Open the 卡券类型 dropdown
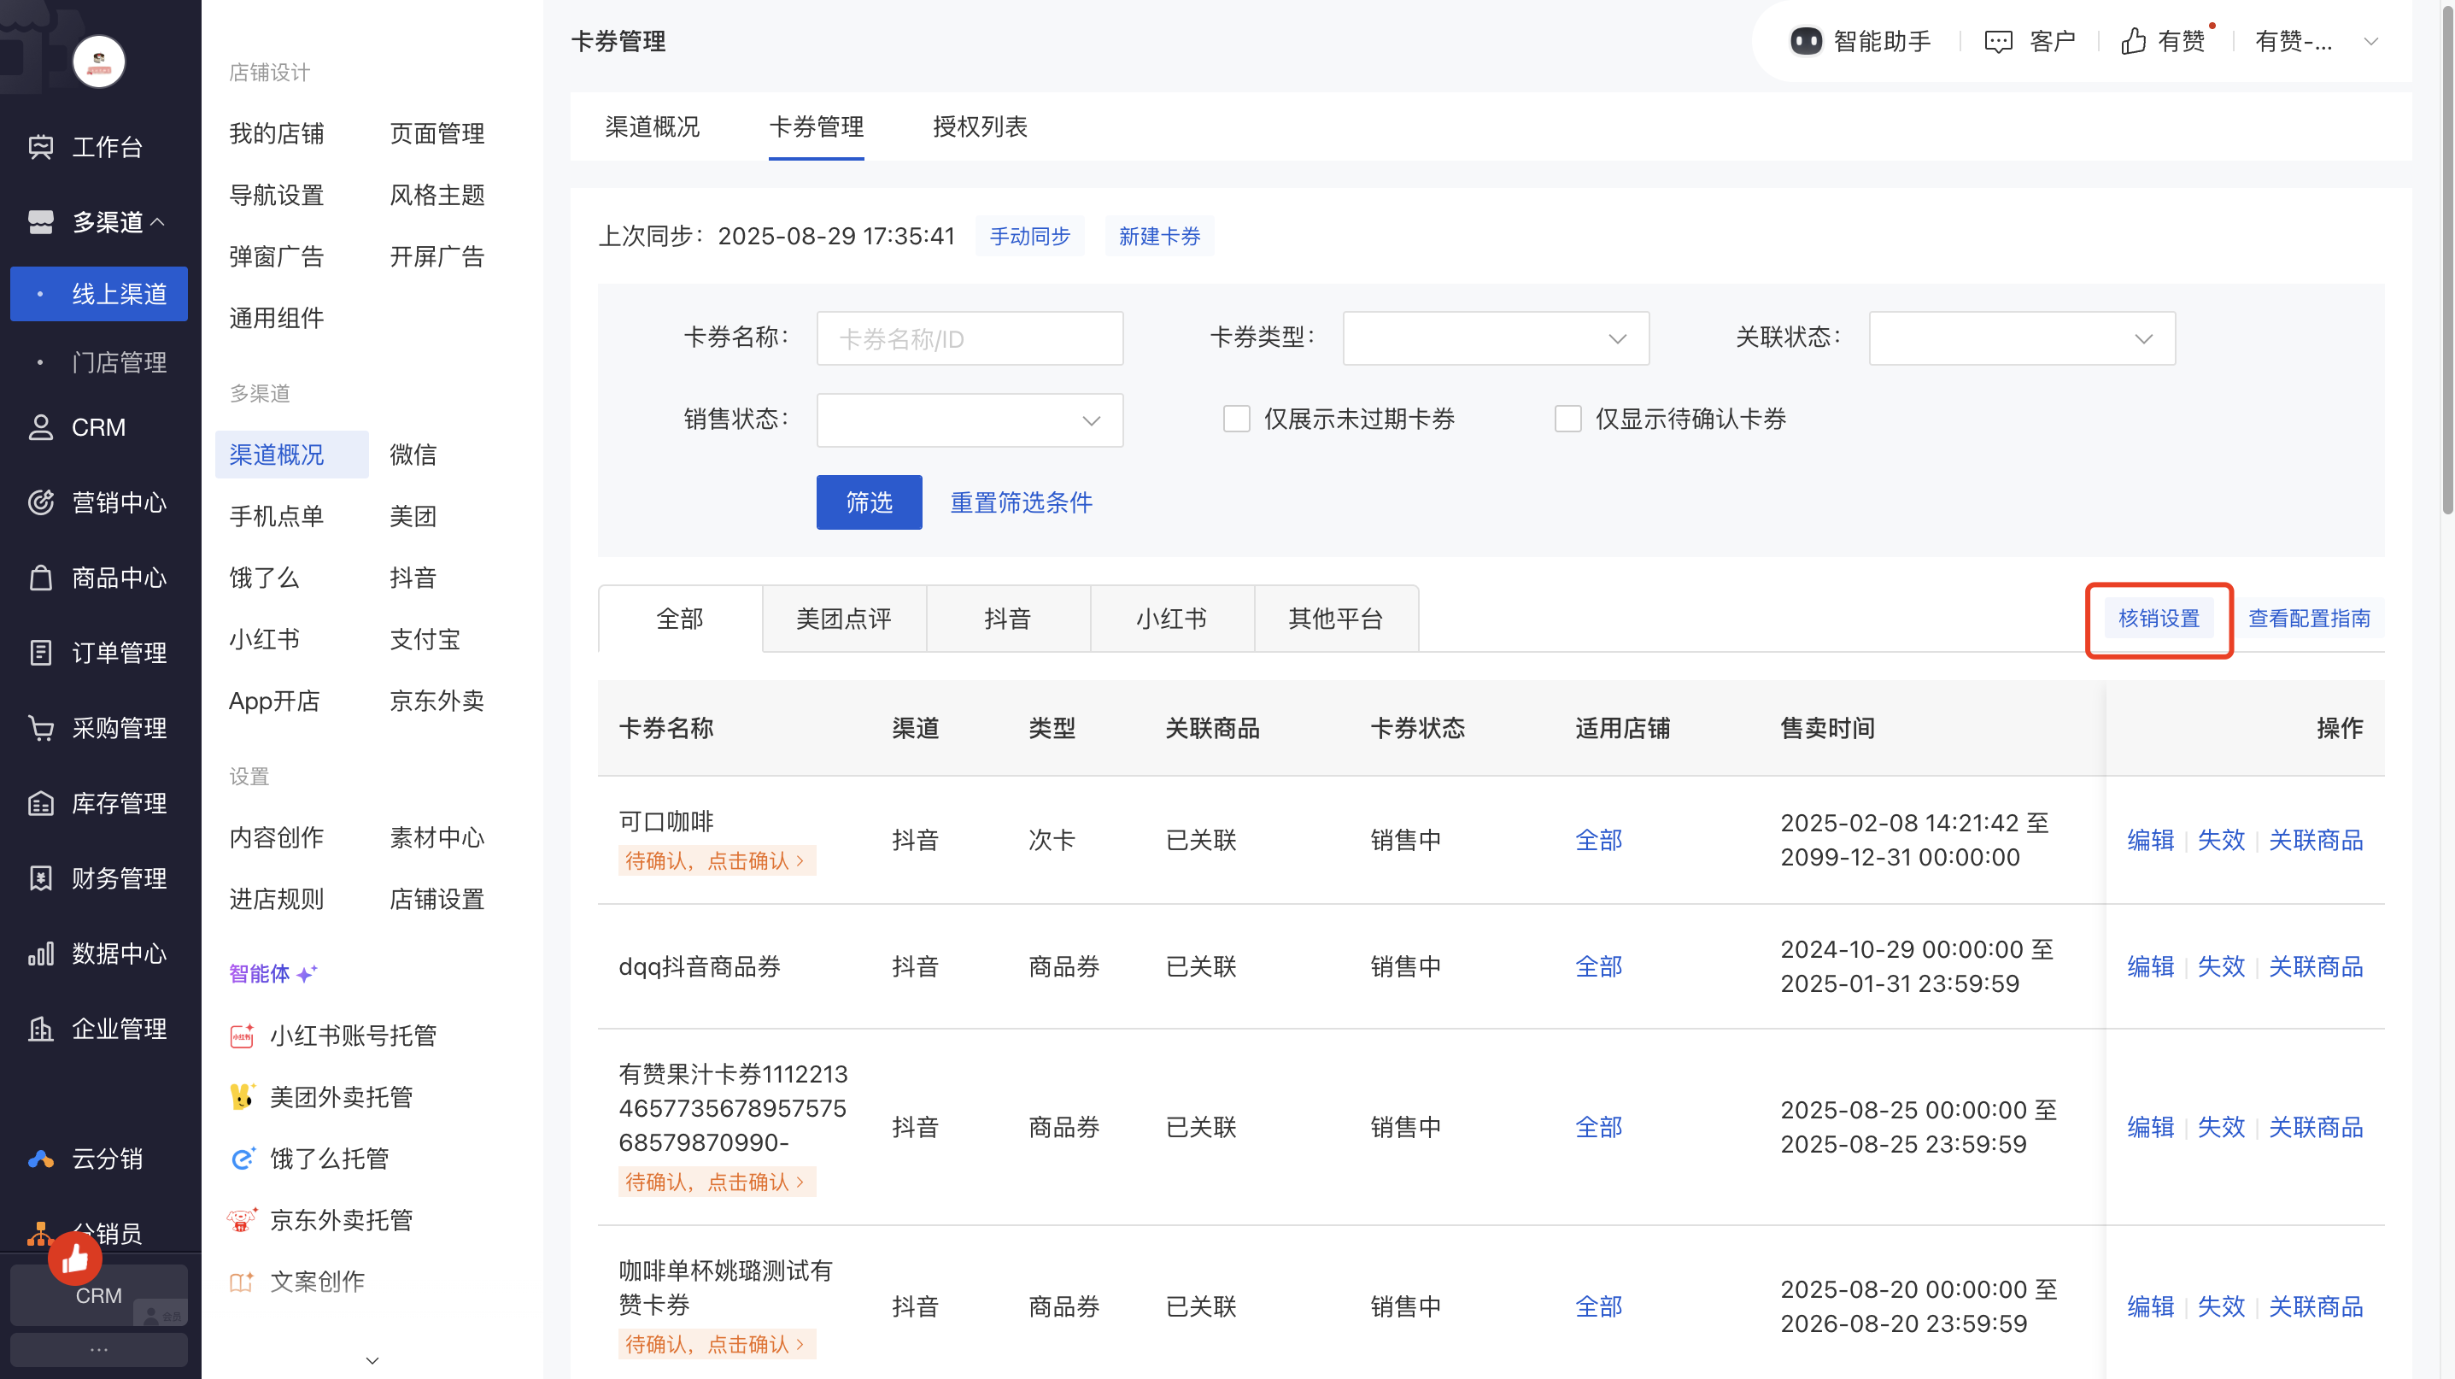 pyautogui.click(x=1496, y=338)
